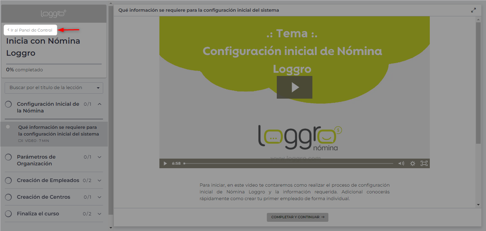Play the video with the center play button
486x231 pixels.
(294, 87)
